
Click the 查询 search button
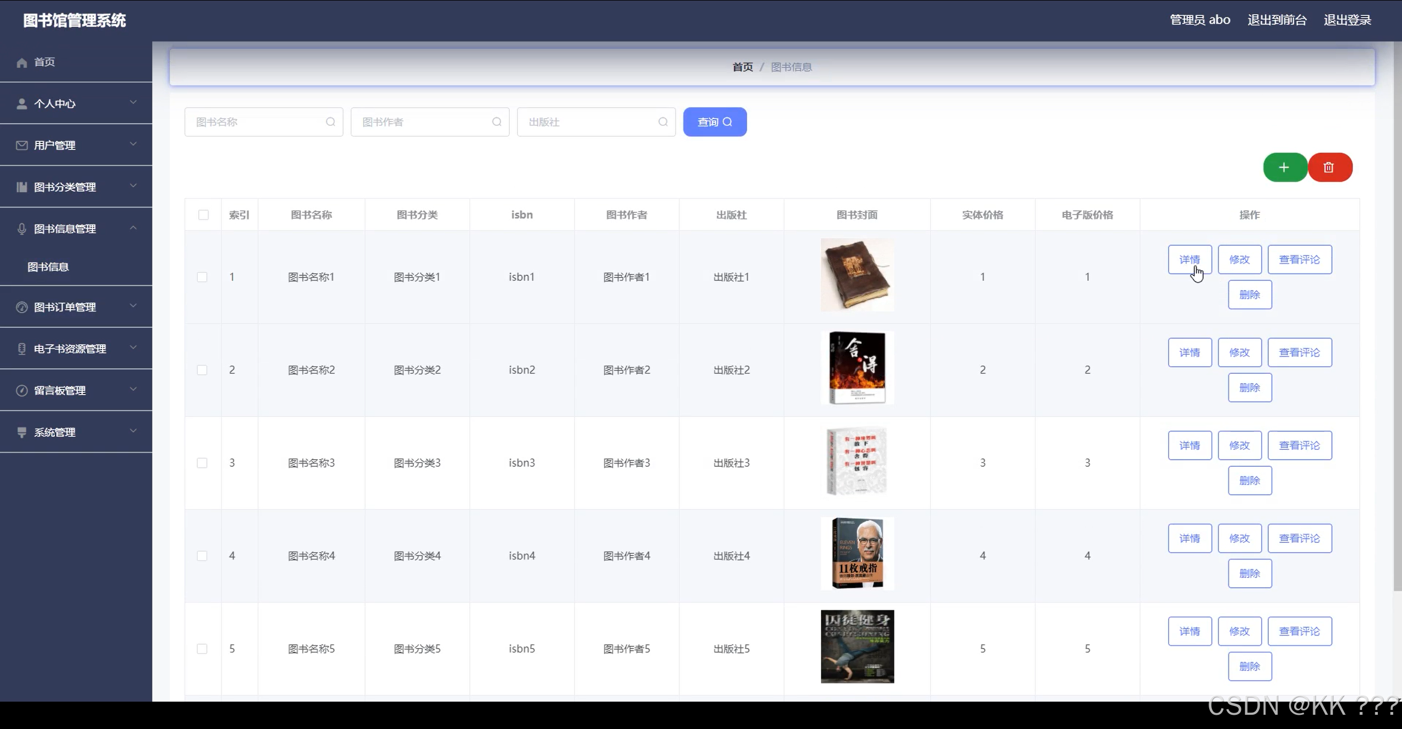click(714, 122)
